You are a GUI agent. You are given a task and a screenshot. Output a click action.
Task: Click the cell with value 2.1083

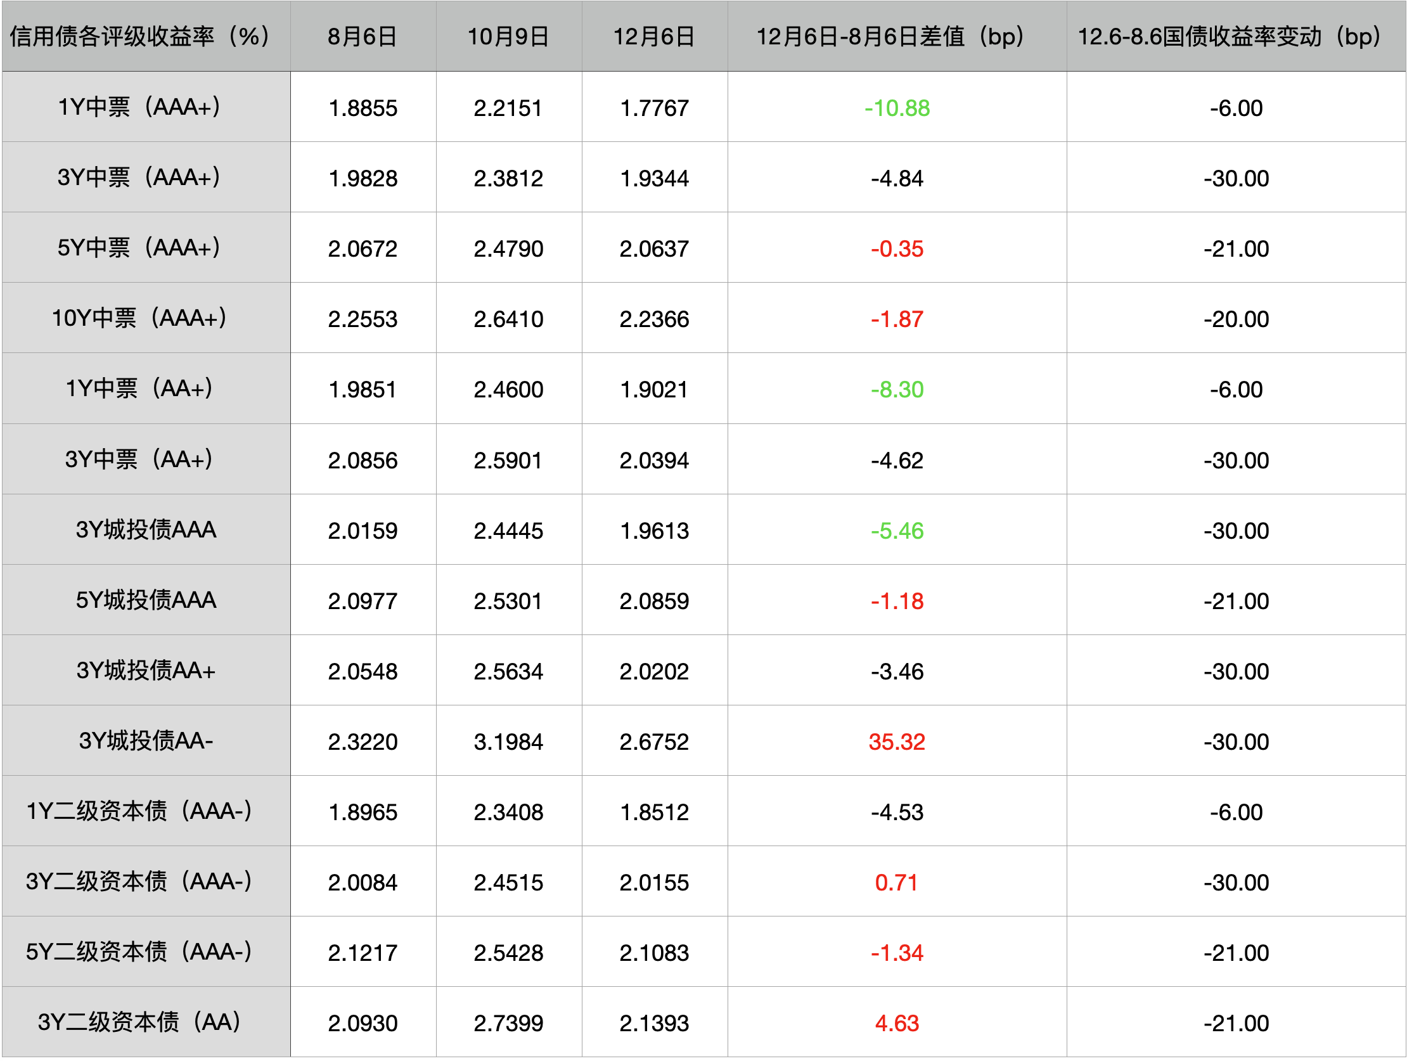click(655, 953)
